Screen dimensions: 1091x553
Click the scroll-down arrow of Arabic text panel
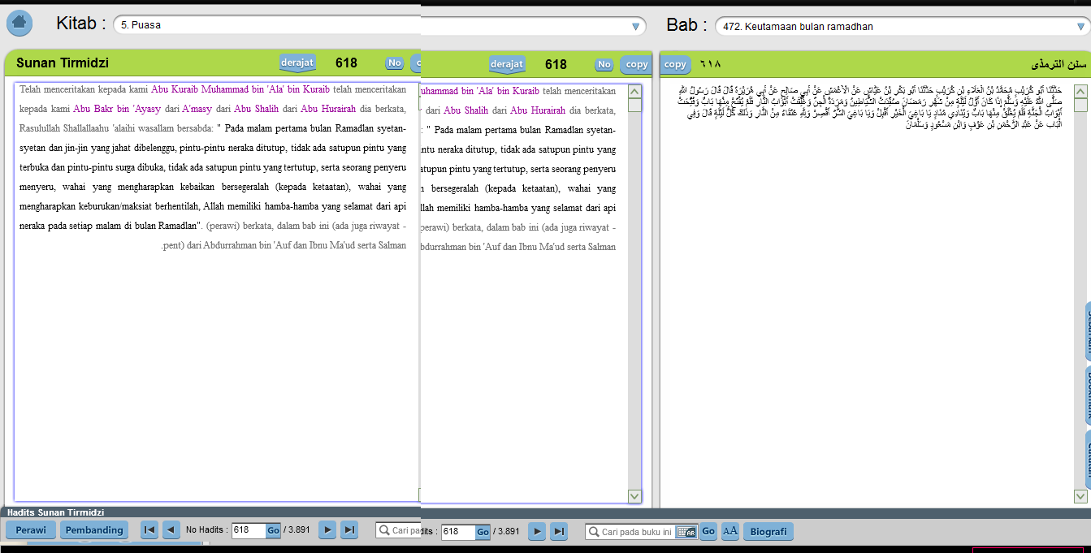(x=1080, y=496)
